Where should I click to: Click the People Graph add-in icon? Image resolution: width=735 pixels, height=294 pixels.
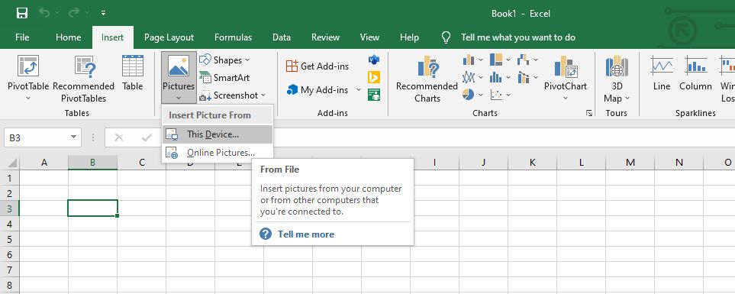[373, 95]
